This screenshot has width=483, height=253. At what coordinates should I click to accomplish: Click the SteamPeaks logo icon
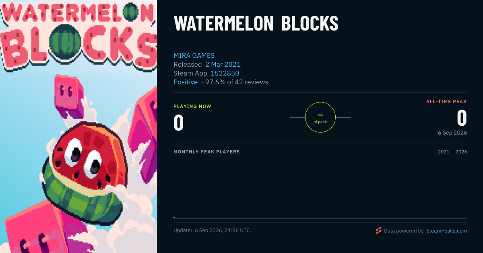[378, 231]
